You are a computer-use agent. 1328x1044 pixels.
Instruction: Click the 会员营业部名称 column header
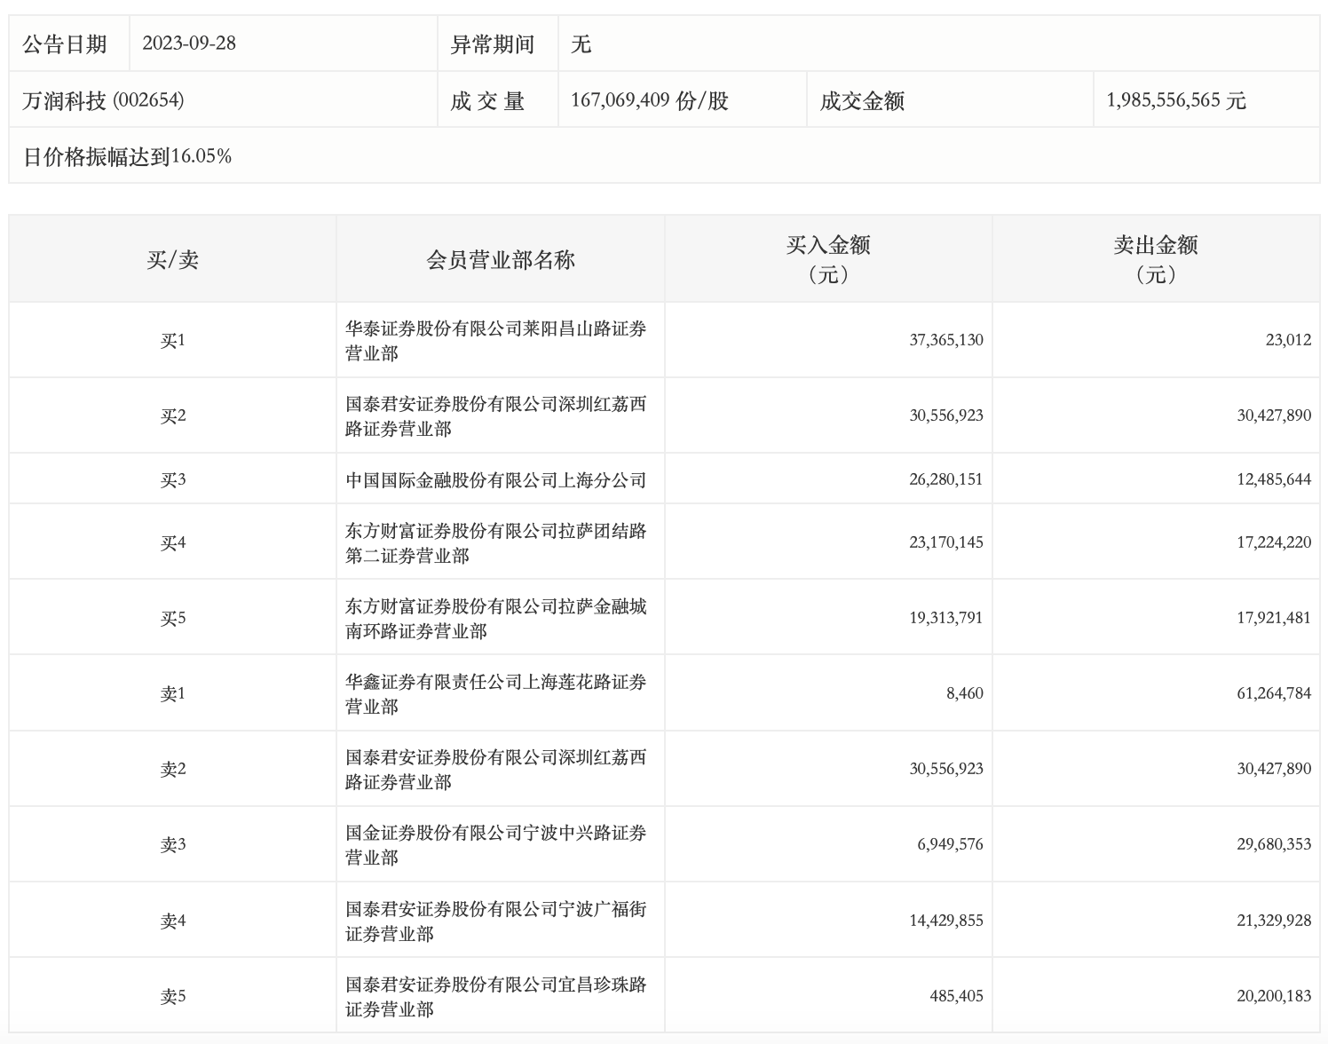point(501,259)
